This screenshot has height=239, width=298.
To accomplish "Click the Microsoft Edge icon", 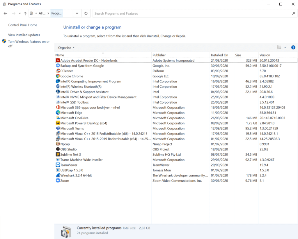I will (58, 113).
